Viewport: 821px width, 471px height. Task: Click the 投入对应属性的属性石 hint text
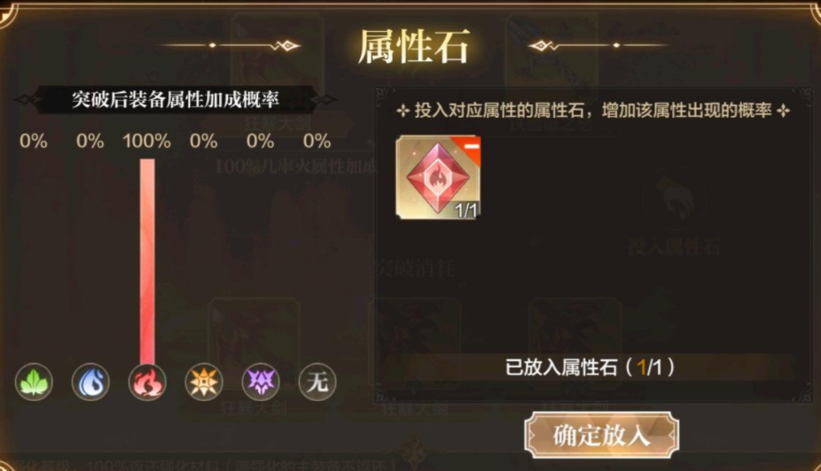point(593,111)
